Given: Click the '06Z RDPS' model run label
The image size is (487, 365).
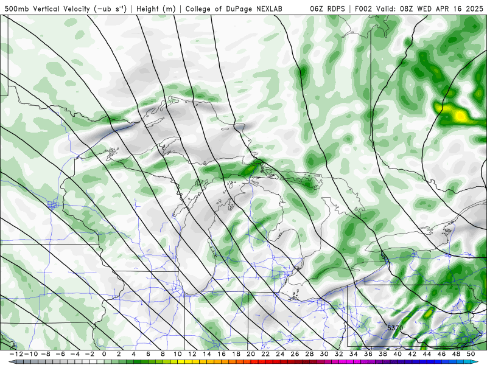Looking at the screenshot, I should [328, 9].
